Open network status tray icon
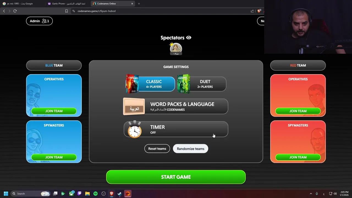The width and height of the screenshot is (352, 198). click(331, 194)
